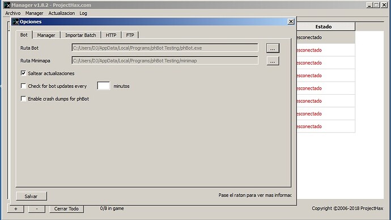Click the 'Ruta Bot' label
The height and width of the screenshot is (220, 391).
point(29,48)
